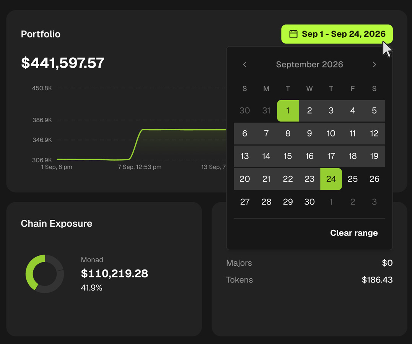The height and width of the screenshot is (344, 412).
Task: Select September 10 in the calendar
Action: (x=331, y=133)
